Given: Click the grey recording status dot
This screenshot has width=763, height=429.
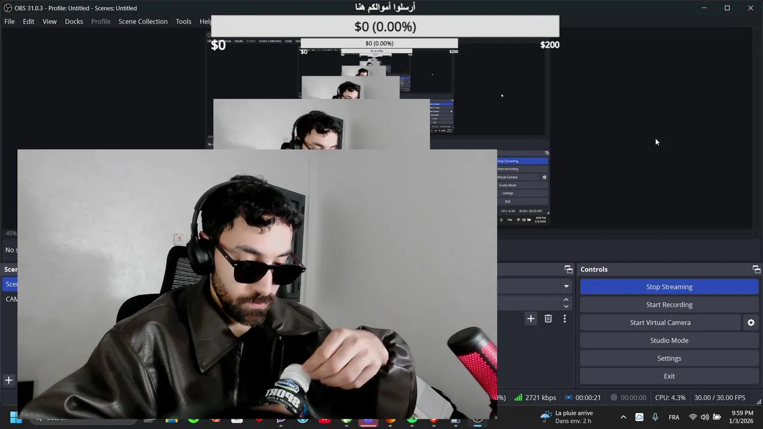Looking at the screenshot, I should coord(613,397).
